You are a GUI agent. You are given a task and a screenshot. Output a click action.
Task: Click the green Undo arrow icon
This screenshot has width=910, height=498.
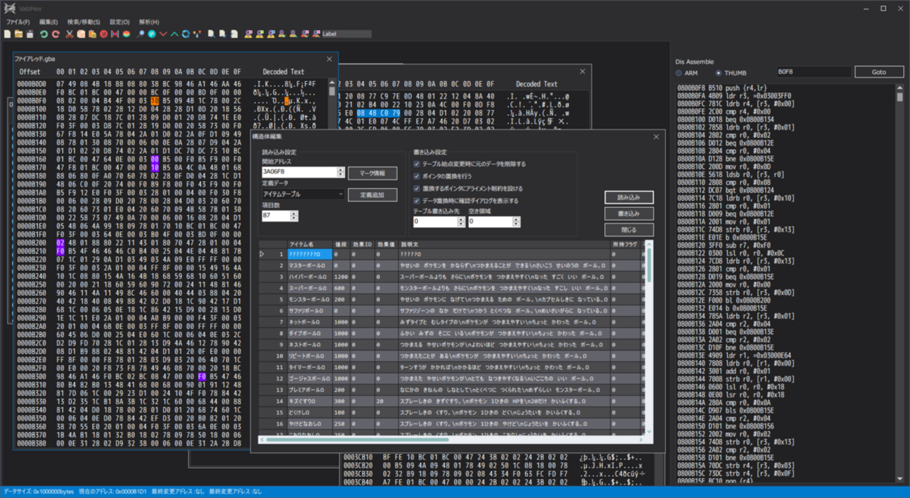43,34
